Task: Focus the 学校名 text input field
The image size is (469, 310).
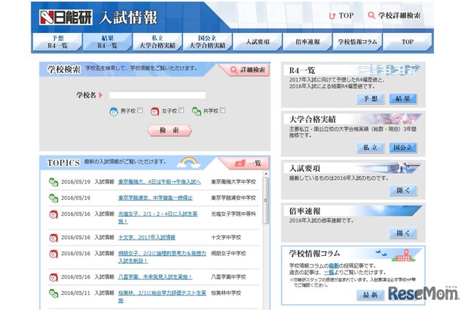Action: [158, 95]
